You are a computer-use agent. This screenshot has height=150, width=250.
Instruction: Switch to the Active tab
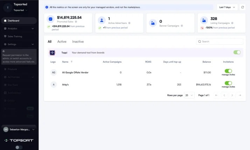[x=62, y=42]
